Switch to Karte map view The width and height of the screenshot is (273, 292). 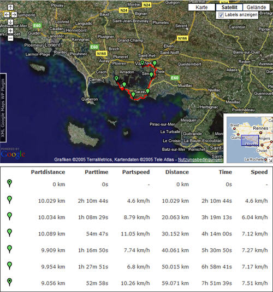201,8
